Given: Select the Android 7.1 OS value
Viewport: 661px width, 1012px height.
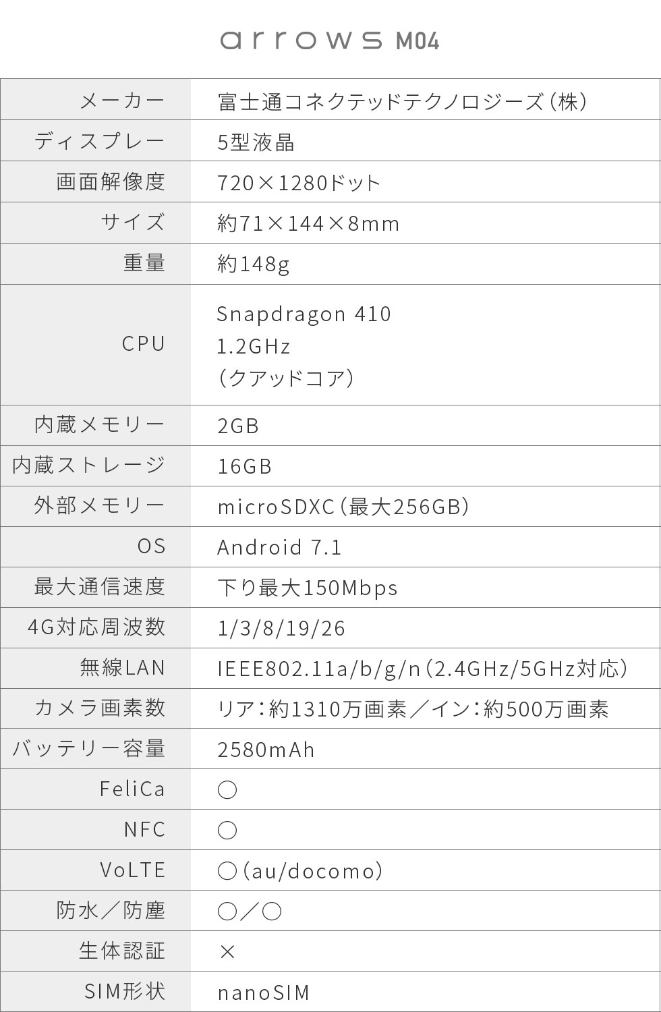Looking at the screenshot, I should tap(280, 547).
